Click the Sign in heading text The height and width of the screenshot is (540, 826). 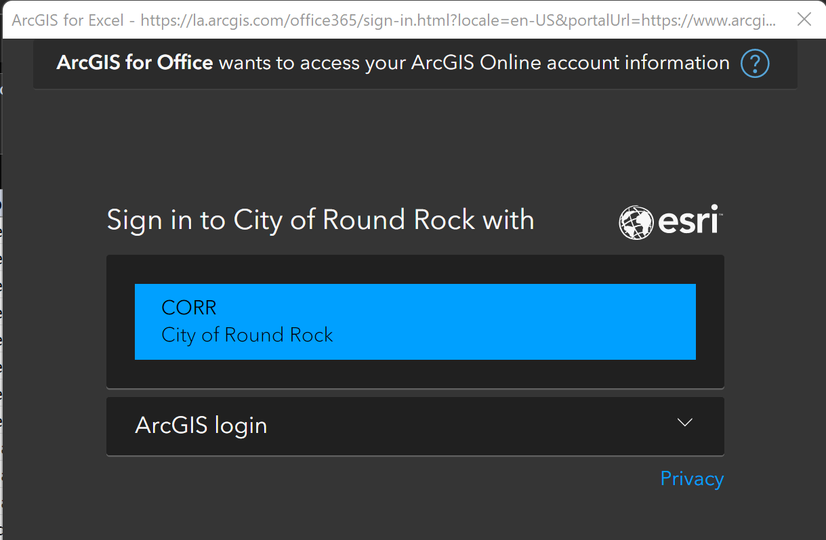point(320,220)
